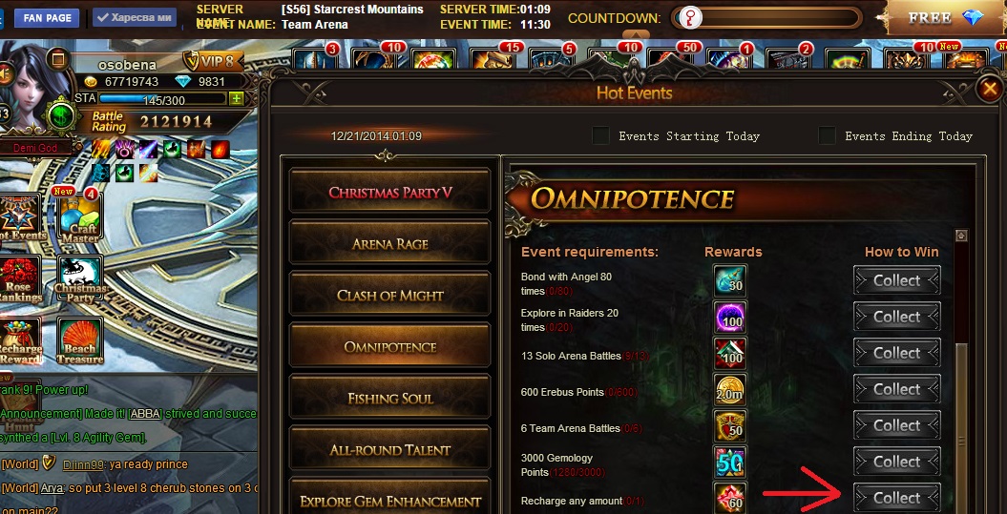Click the gold coin reward icon
The image size is (1007, 514).
[730, 389]
